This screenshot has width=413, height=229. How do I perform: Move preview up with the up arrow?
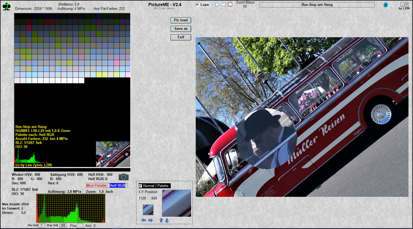[161, 220]
